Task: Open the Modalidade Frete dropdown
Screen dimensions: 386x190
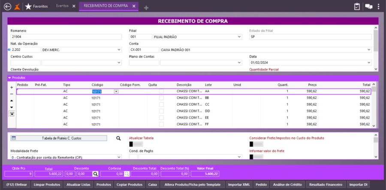Action: tap(119, 157)
